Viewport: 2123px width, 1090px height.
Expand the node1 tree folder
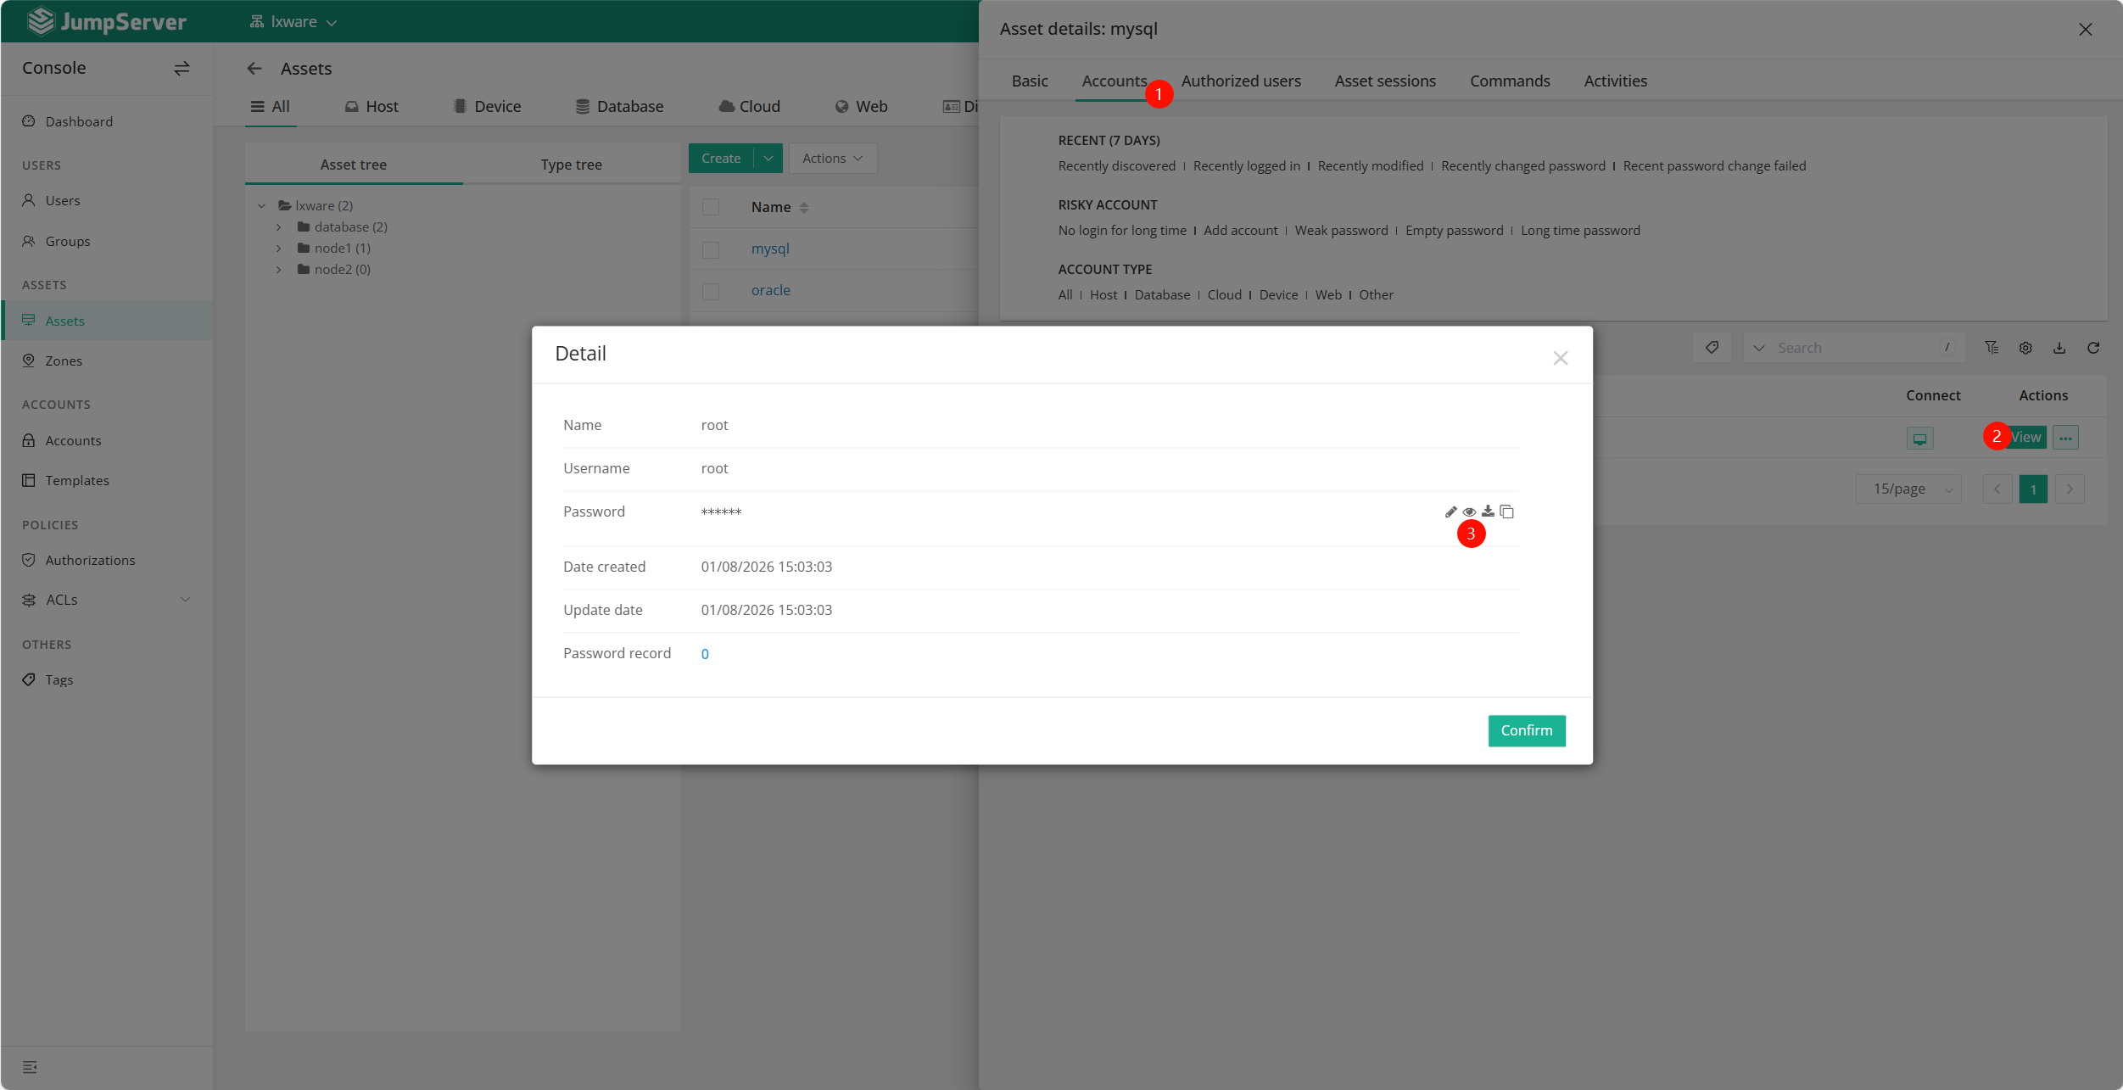coord(278,249)
